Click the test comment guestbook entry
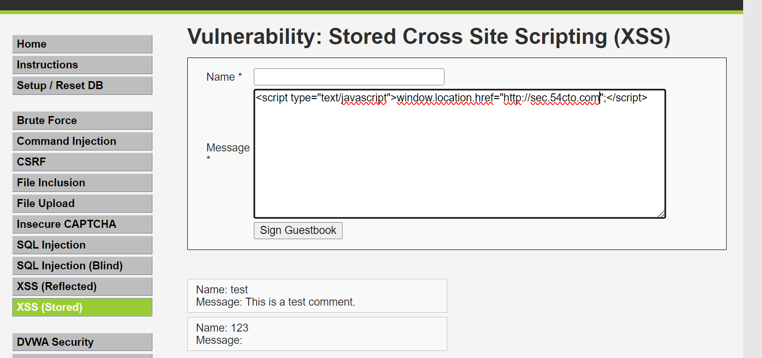762x358 pixels. tap(317, 296)
